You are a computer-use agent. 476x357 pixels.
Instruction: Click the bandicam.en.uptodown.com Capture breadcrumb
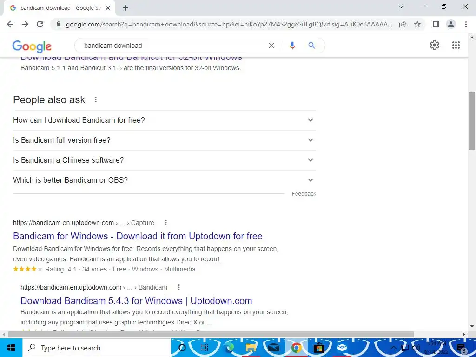coord(84,223)
